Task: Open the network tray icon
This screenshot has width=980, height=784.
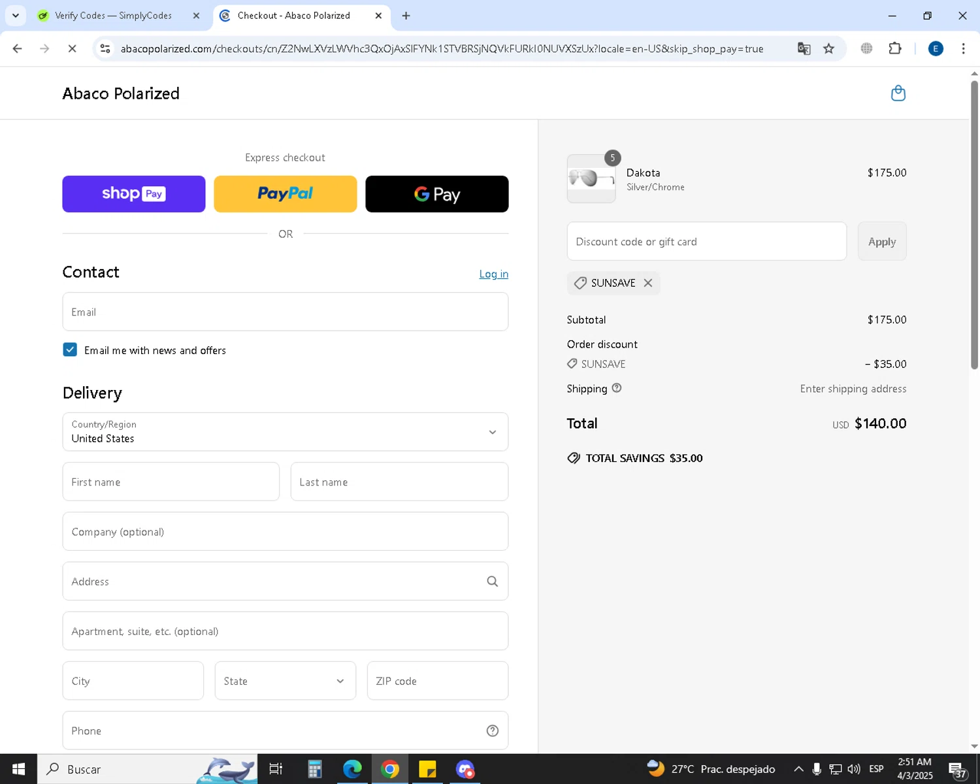Action: pos(835,769)
